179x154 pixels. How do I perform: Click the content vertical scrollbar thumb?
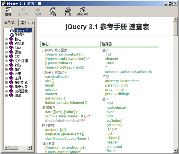(x=176, y=29)
